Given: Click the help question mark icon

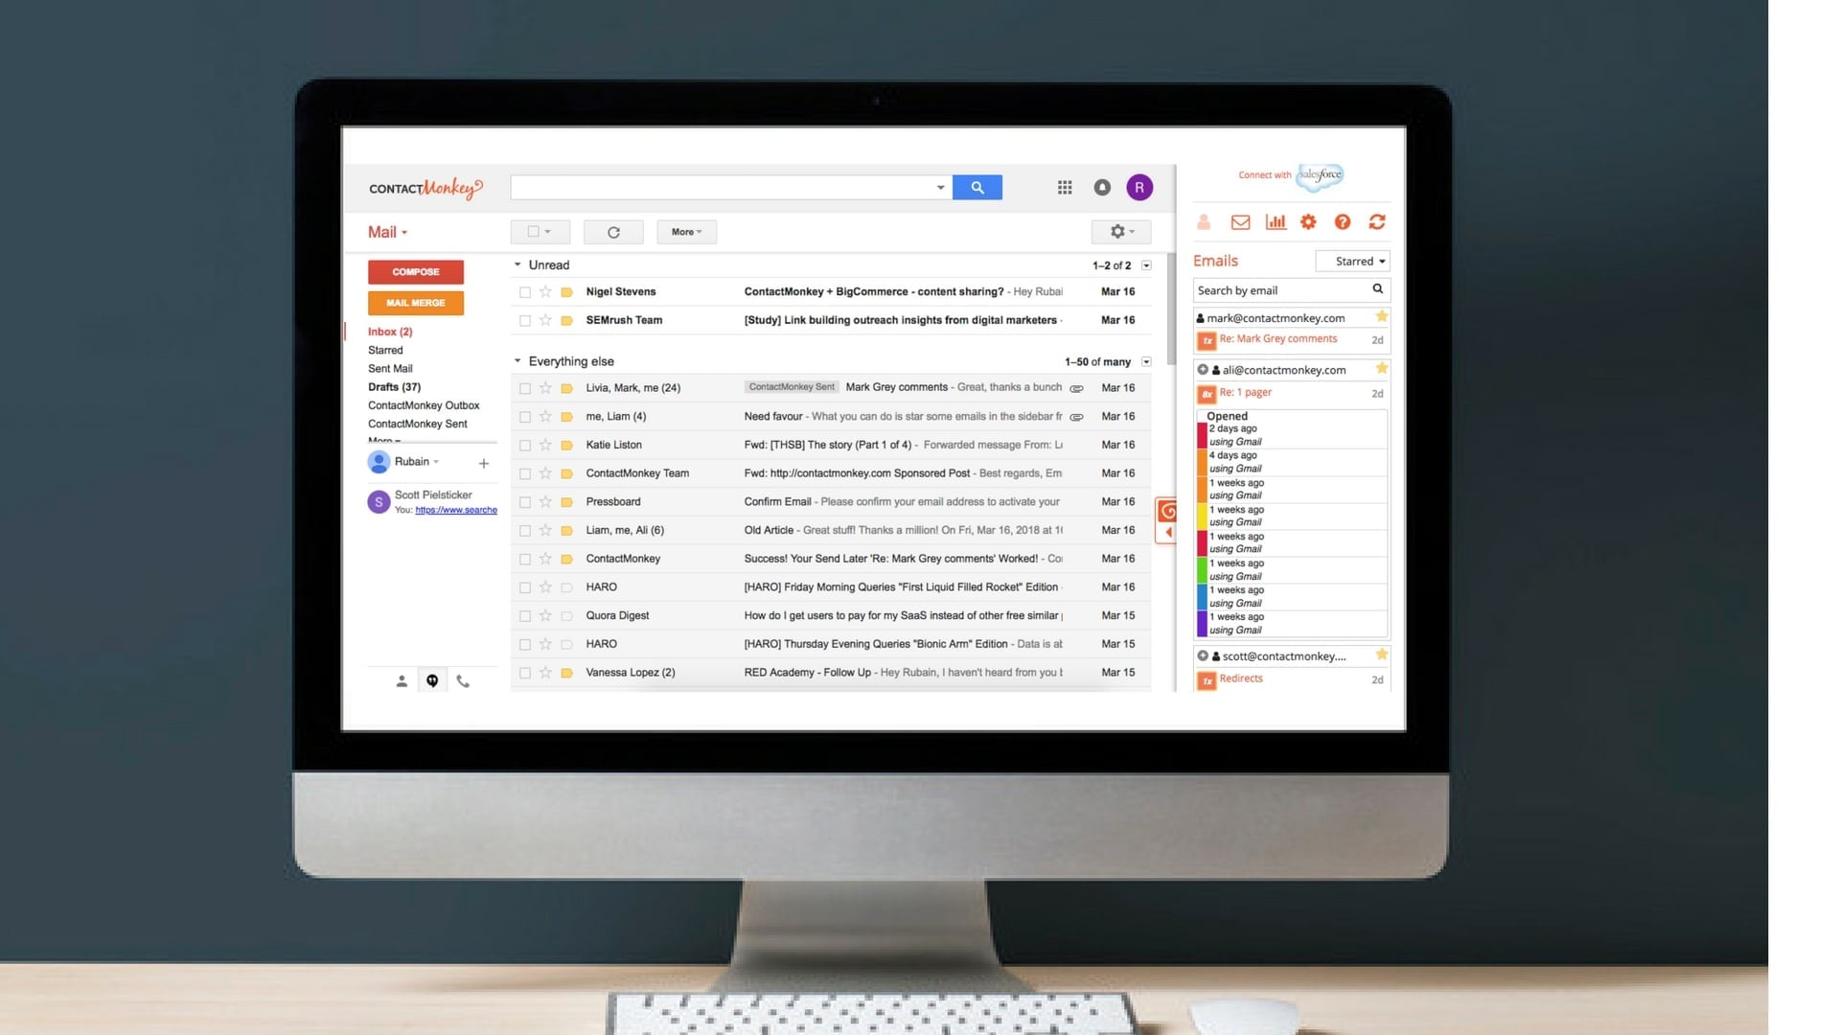Looking at the screenshot, I should pyautogui.click(x=1342, y=222).
